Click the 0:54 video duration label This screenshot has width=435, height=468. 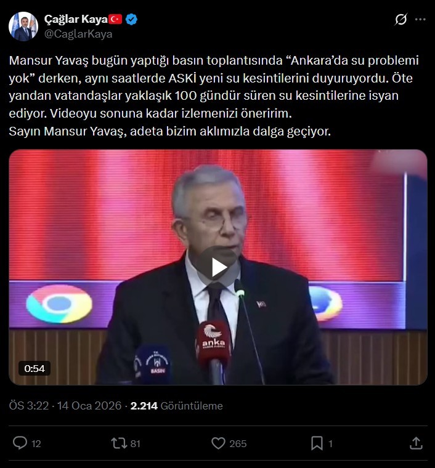coord(35,369)
